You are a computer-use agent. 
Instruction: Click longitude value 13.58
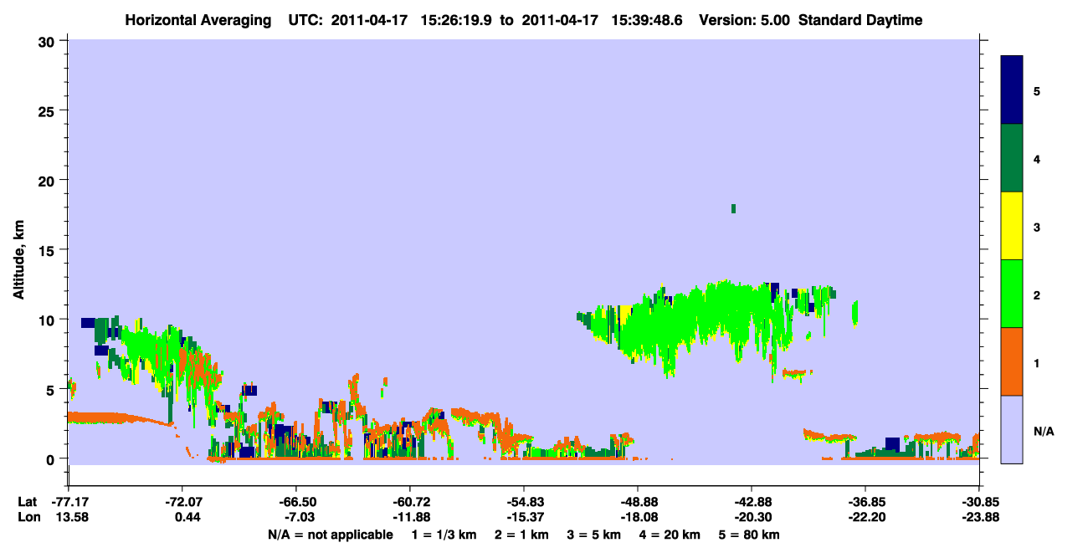click(71, 516)
